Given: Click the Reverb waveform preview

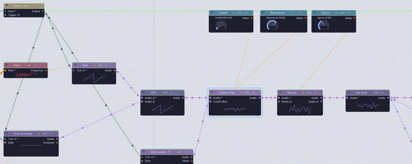Looking at the screenshot, I should (x=300, y=110).
